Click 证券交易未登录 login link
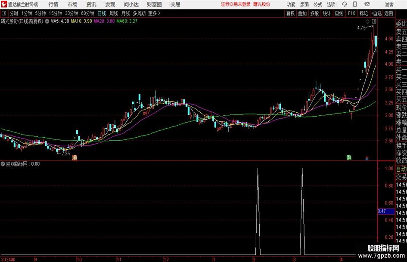This screenshot has height=262, width=407. (236, 4)
